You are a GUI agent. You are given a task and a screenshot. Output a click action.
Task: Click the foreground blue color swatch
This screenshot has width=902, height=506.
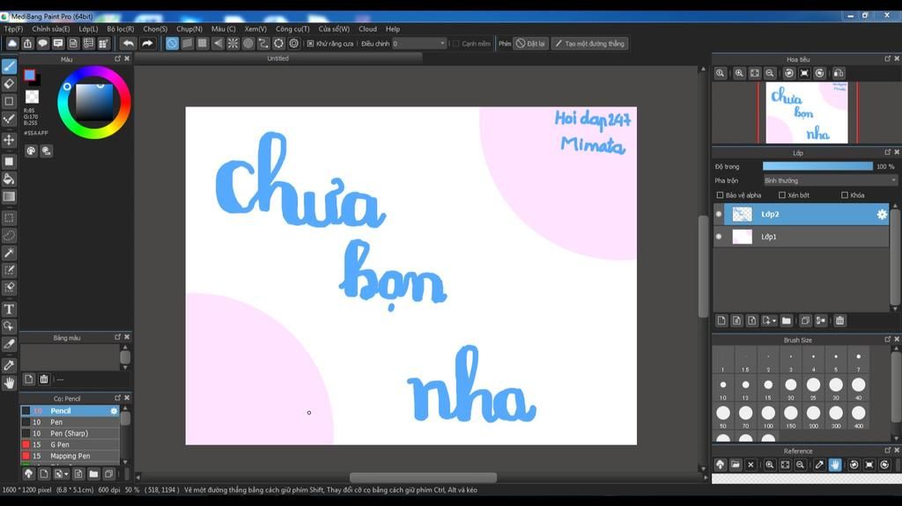[29, 75]
